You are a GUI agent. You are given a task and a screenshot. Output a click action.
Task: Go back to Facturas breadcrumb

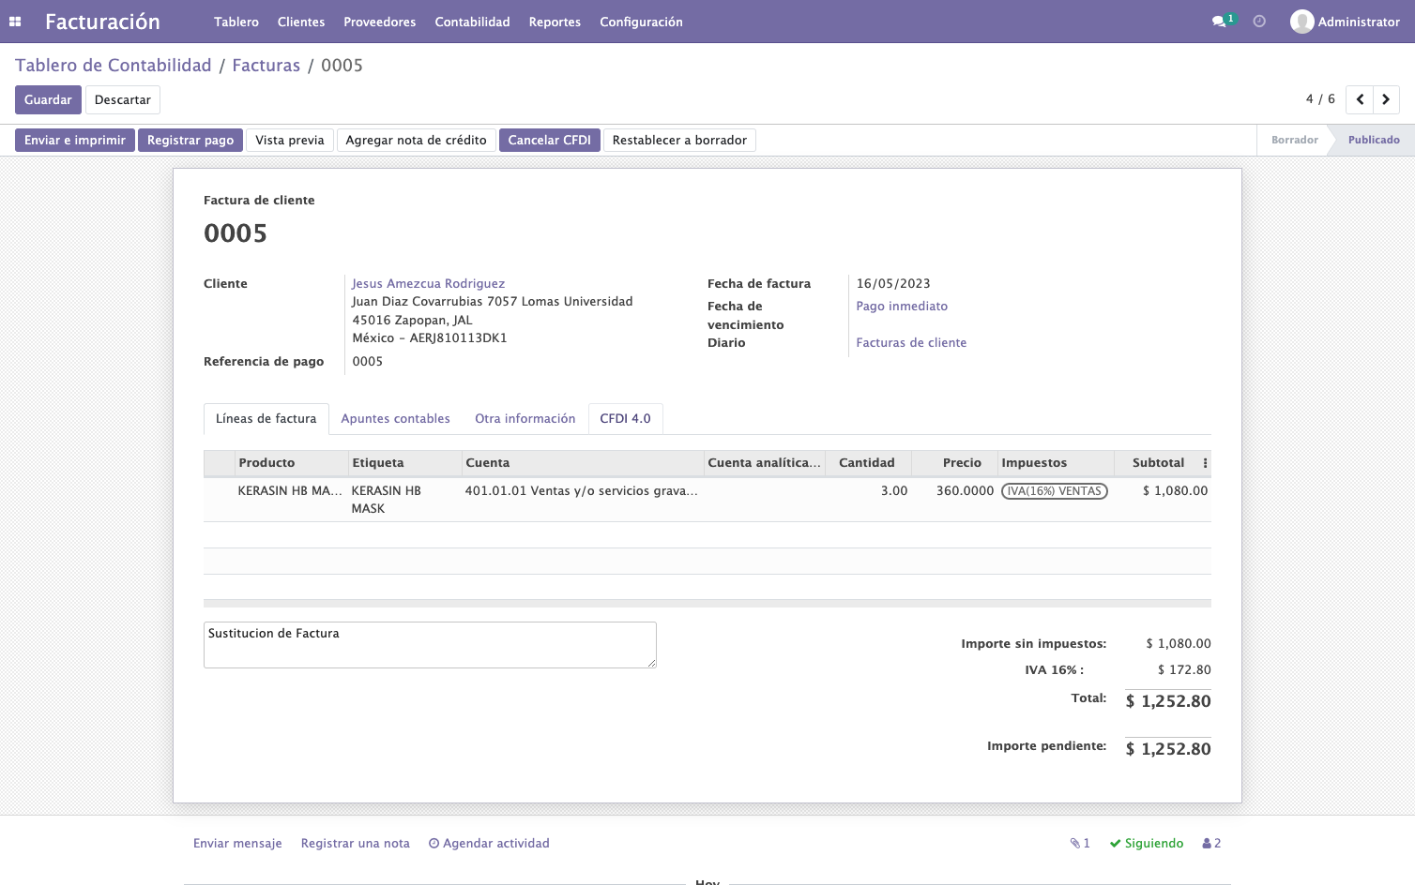[x=266, y=66]
